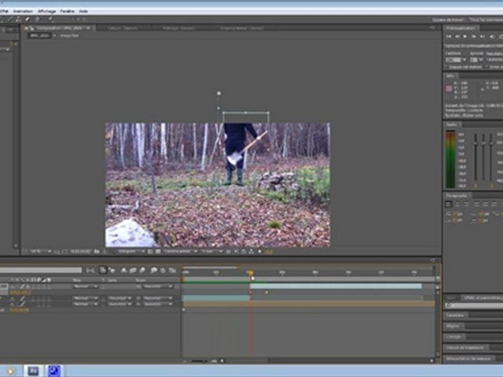Click the pink color swatch in Info panel
The height and width of the screenshot is (377, 503).
(449, 88)
